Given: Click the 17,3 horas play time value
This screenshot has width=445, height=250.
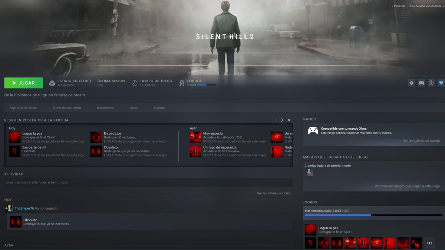Looking at the screenshot, I should coord(147,85).
